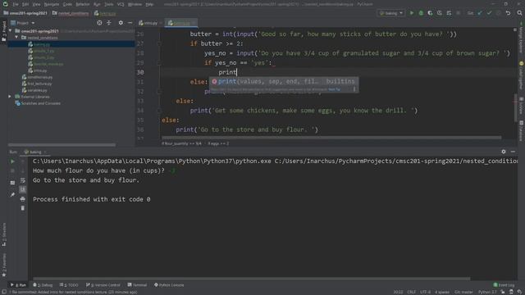Screen dimensions: 525x295
Task: Click the Git commit checkmark icon
Action: pyautogui.click(x=489, y=13)
